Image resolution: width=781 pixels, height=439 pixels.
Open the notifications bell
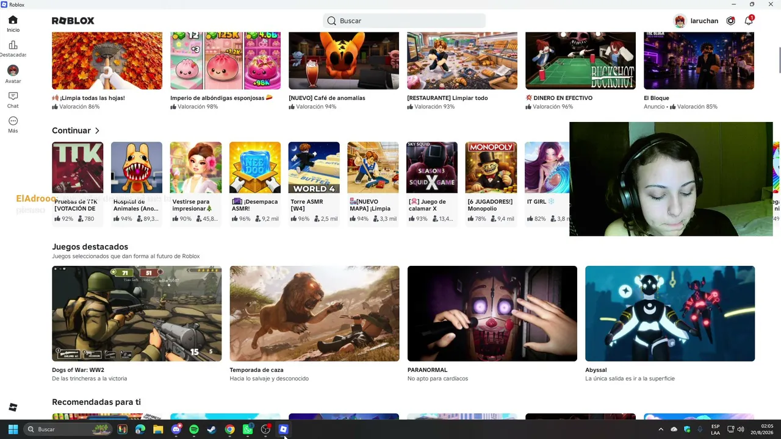(749, 21)
